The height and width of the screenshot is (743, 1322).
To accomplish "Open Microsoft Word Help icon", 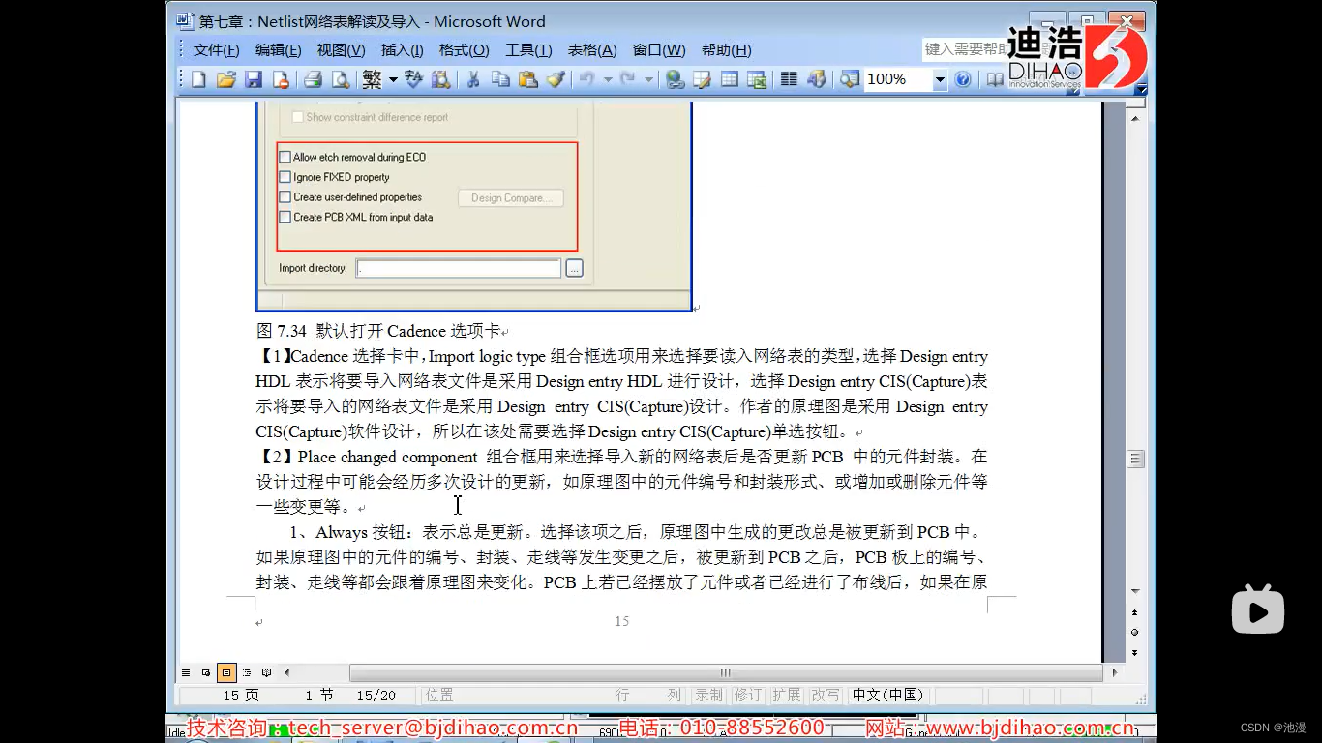I will 963,79.
